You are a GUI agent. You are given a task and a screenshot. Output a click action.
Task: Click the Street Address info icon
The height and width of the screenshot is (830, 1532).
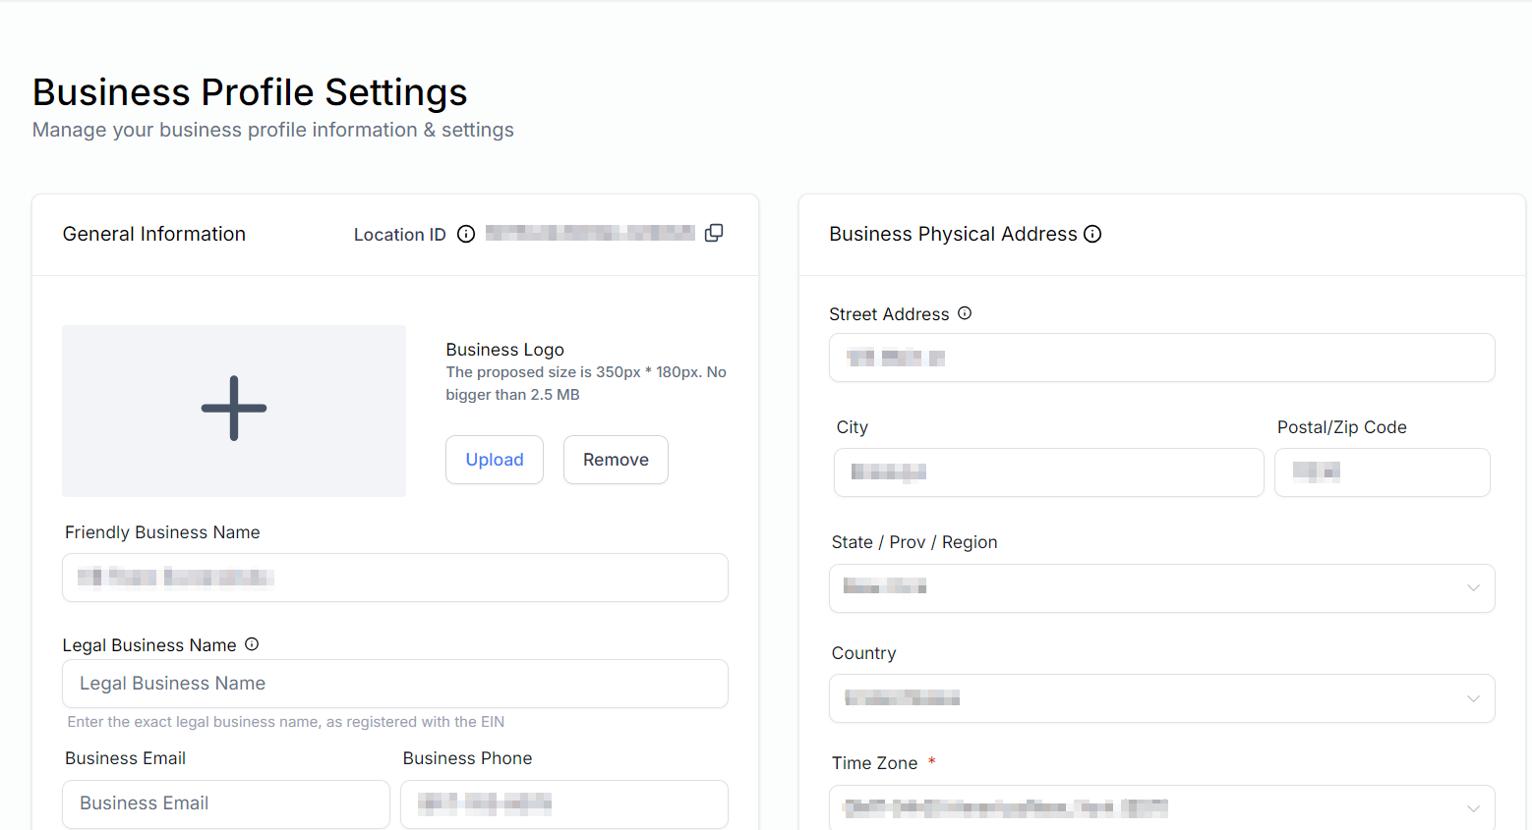[965, 312]
